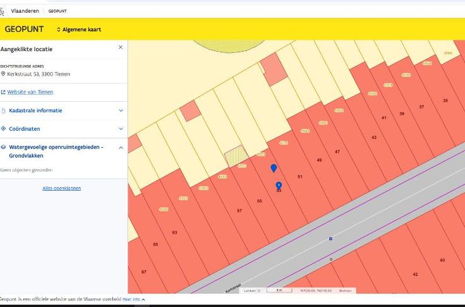Click the external link icon before Website van Tienen
Screen dimensions: 465x307
[3, 92]
